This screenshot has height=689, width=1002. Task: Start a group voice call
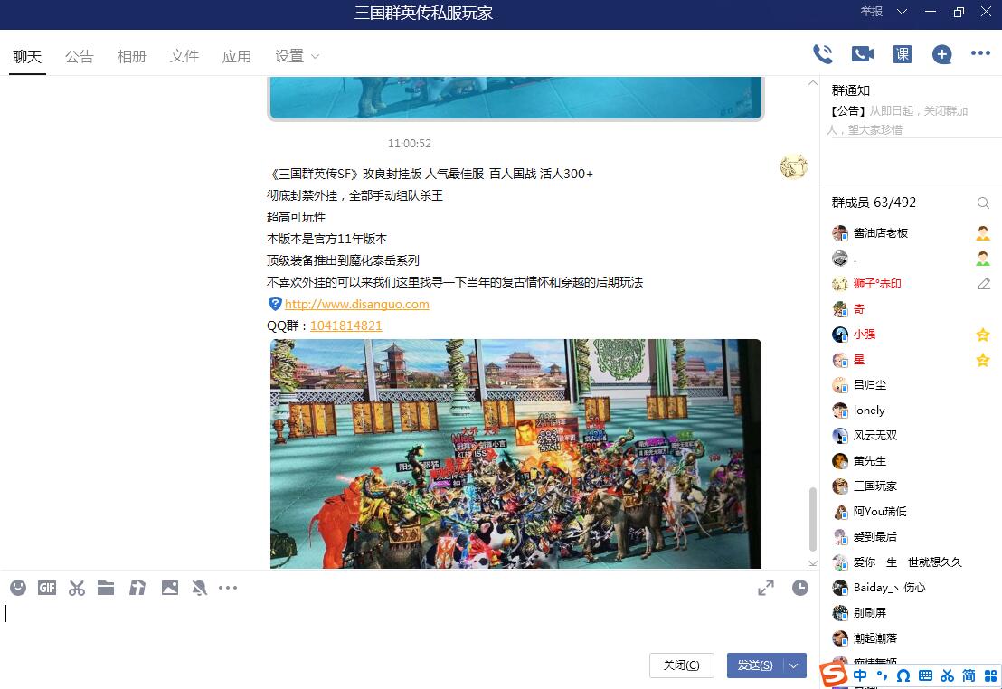tap(823, 54)
